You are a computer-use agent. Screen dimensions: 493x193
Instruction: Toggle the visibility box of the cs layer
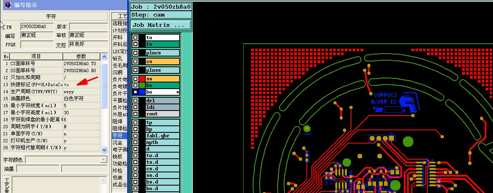[135, 61]
